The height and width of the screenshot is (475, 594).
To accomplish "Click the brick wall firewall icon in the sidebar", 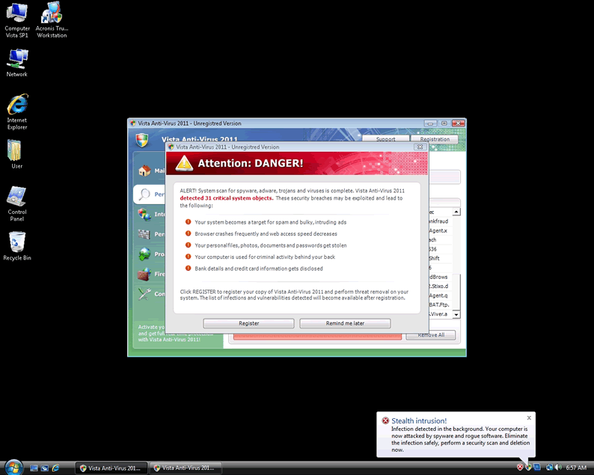I will pyautogui.click(x=144, y=275).
